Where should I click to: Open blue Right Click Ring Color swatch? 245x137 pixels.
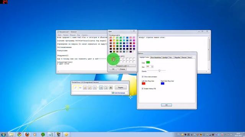click(162, 83)
